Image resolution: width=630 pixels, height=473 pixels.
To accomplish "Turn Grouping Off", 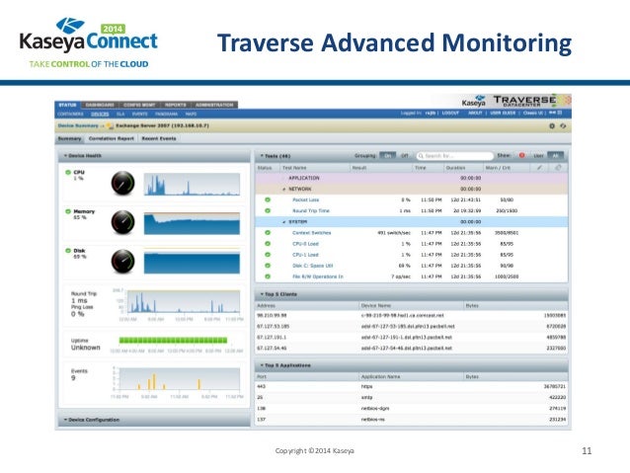I will click(x=405, y=155).
